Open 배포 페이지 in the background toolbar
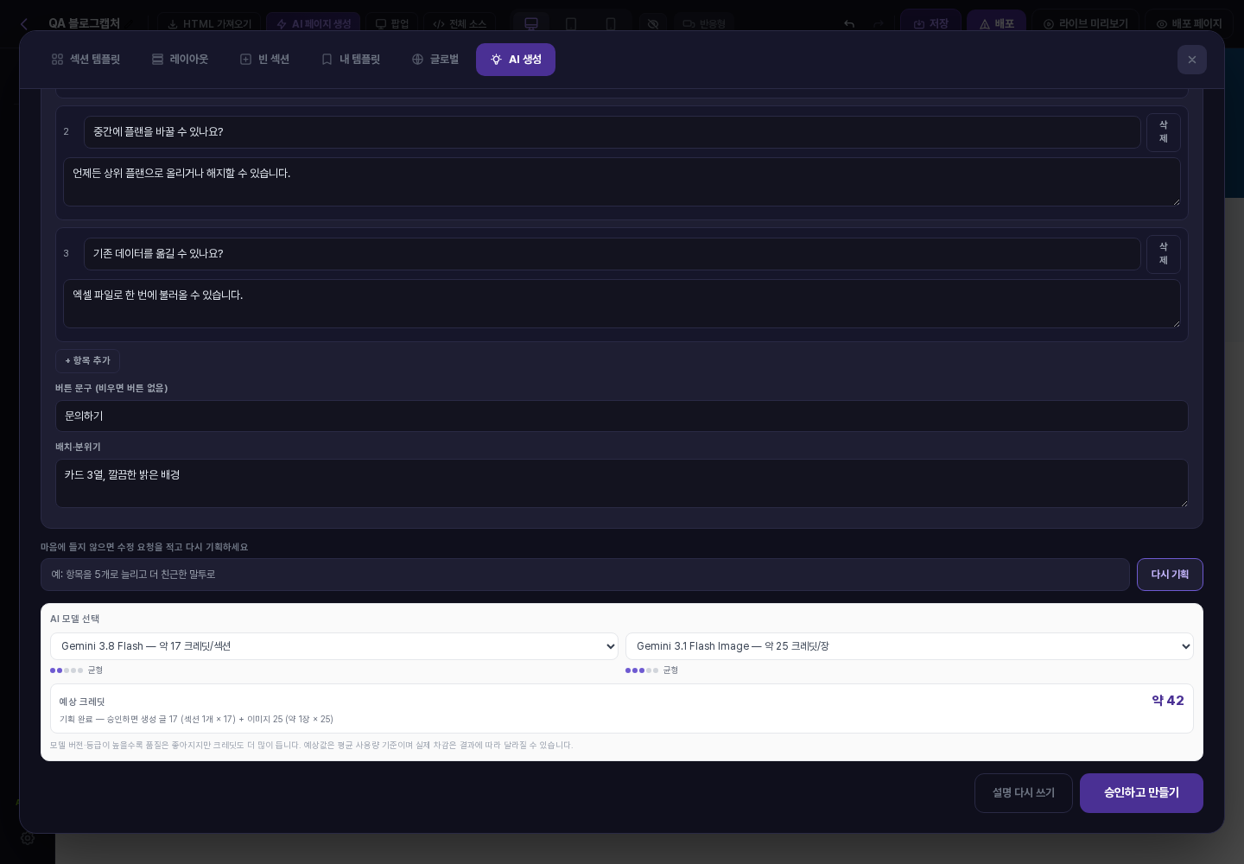1244x864 pixels. click(x=1189, y=24)
